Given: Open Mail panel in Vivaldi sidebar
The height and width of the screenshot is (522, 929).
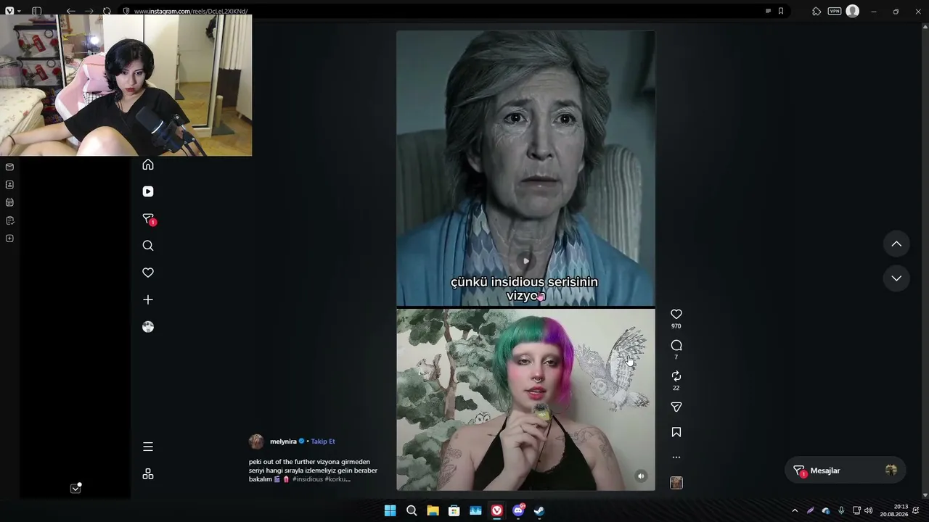Looking at the screenshot, I should coord(9,167).
